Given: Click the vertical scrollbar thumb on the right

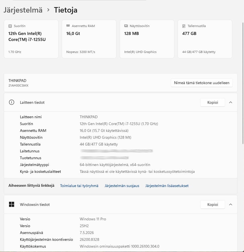Looking at the screenshot, I should (243, 83).
